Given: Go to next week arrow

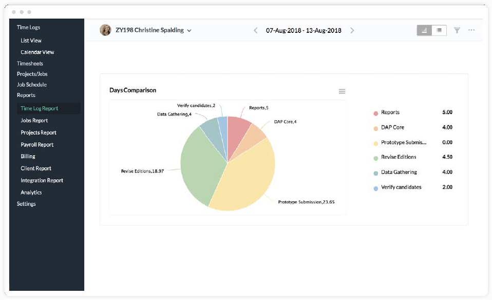Looking at the screenshot, I should [x=352, y=30].
